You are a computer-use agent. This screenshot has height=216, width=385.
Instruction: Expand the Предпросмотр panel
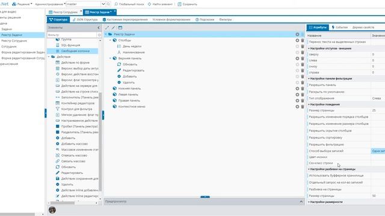click(x=301, y=202)
